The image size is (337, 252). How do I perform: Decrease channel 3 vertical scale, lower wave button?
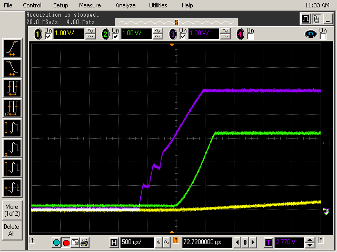pos(225,37)
